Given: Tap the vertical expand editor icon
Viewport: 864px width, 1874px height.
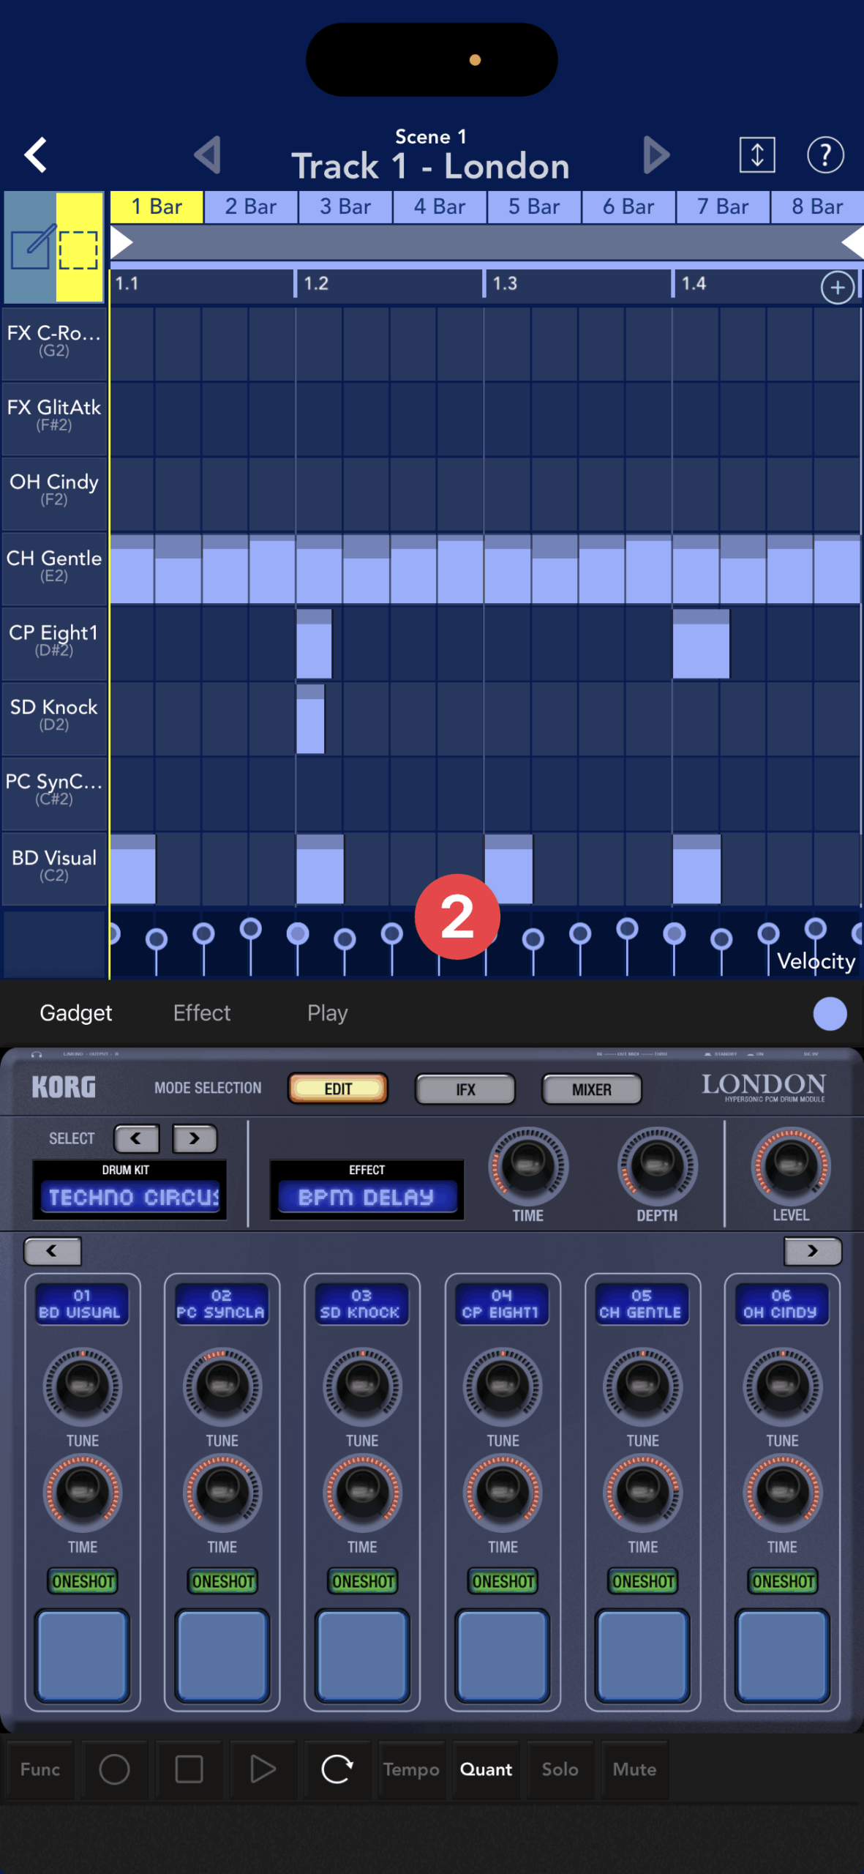Looking at the screenshot, I should coord(756,154).
